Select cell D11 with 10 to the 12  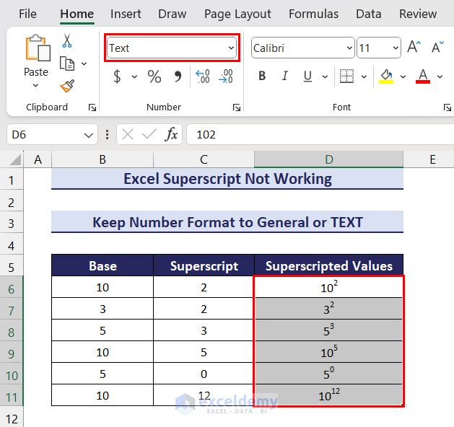[329, 395]
